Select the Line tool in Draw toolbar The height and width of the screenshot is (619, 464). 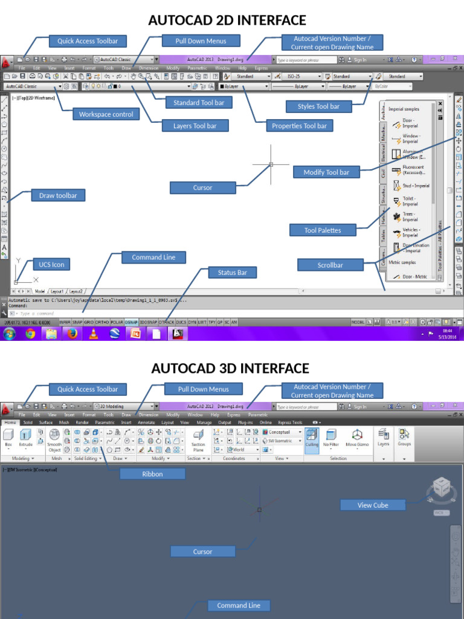pos(4,100)
